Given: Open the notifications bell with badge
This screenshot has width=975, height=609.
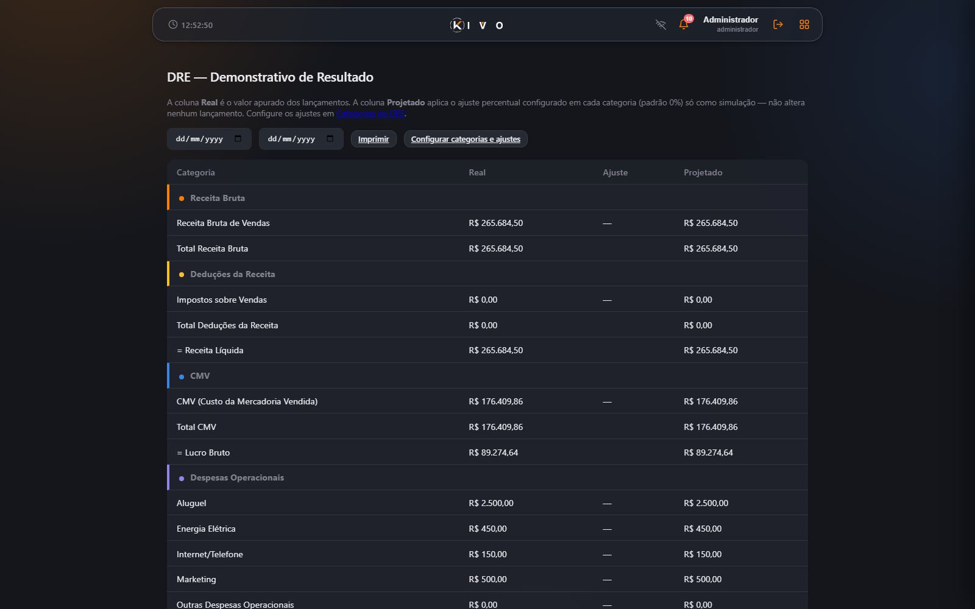Looking at the screenshot, I should pos(684,24).
